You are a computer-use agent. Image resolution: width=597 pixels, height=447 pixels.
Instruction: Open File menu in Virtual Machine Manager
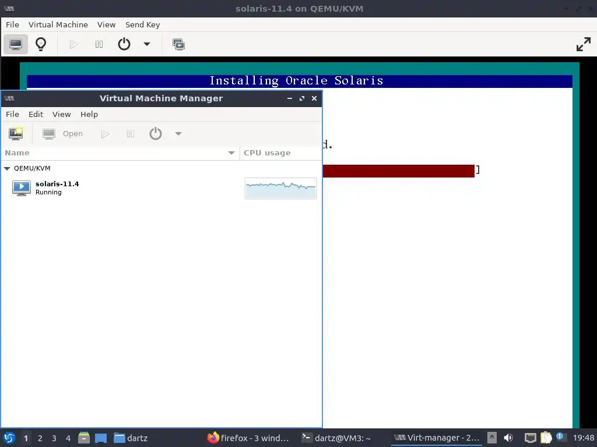pyautogui.click(x=12, y=115)
